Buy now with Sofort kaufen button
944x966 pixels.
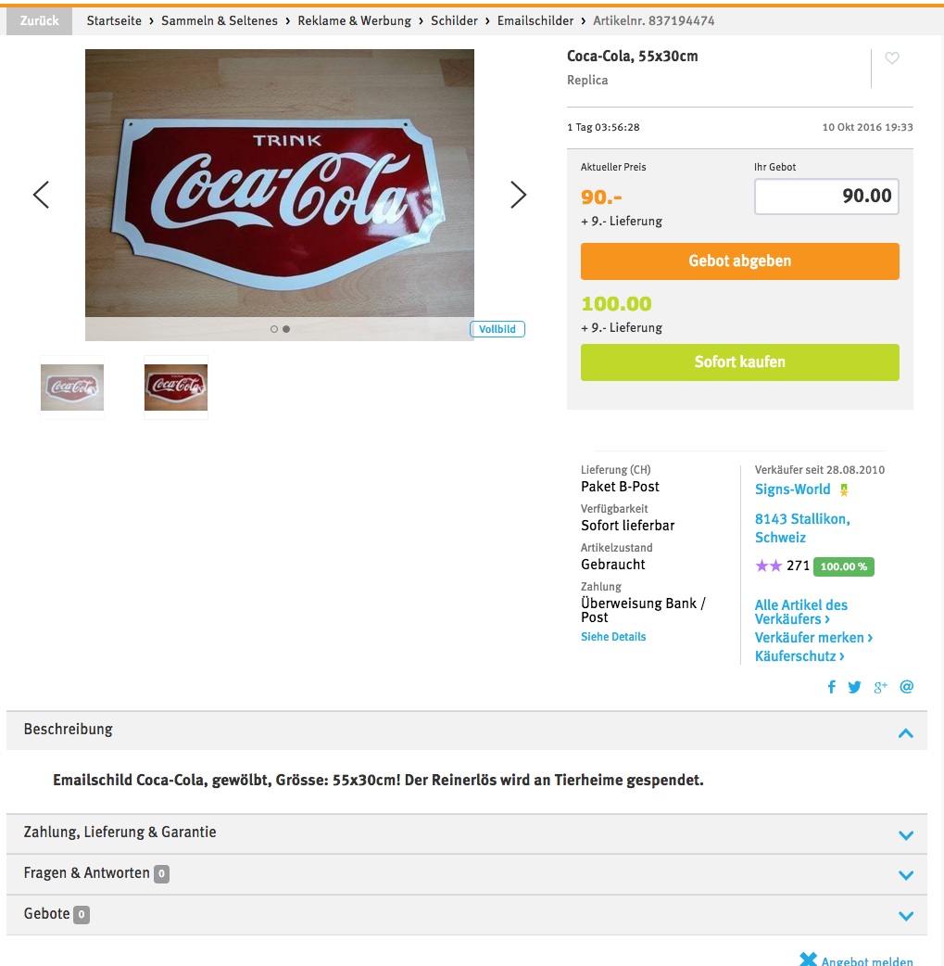(x=739, y=362)
